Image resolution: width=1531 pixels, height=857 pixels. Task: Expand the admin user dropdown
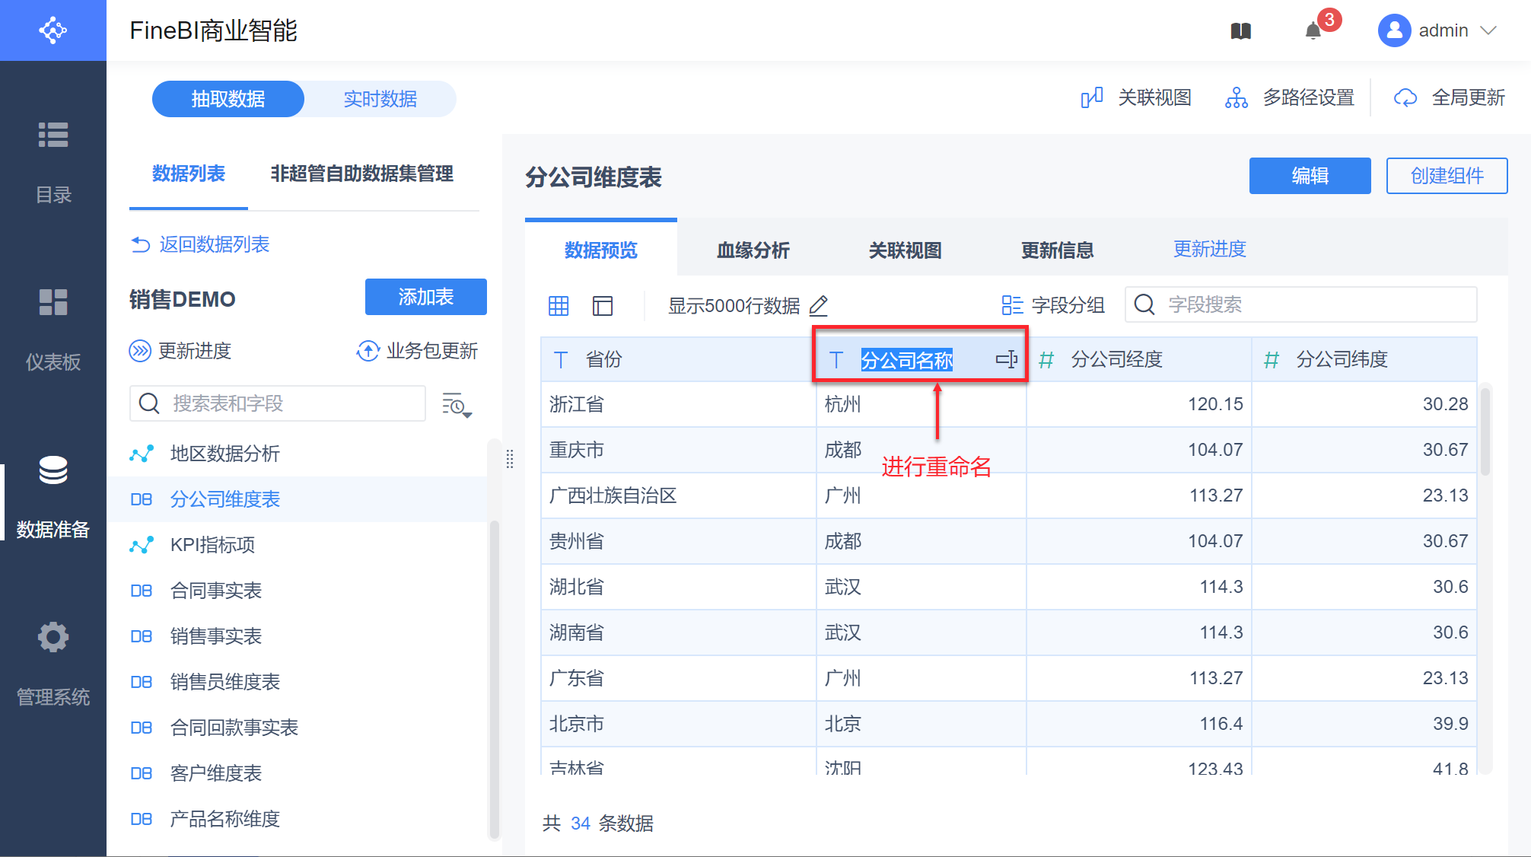click(1488, 30)
